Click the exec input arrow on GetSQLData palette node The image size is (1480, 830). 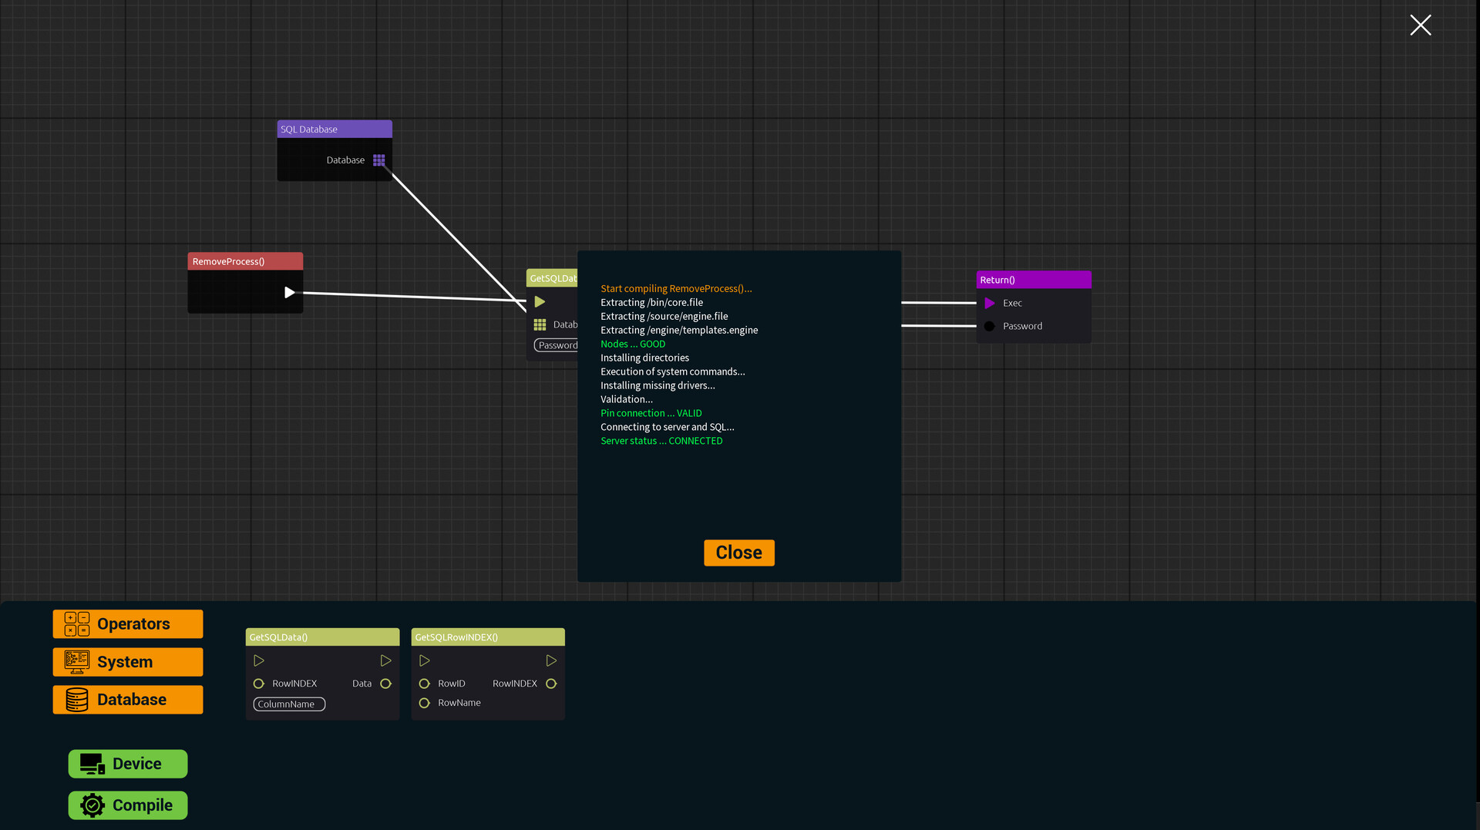click(x=259, y=660)
